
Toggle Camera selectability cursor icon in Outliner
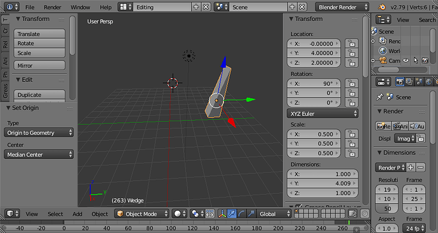416,60
